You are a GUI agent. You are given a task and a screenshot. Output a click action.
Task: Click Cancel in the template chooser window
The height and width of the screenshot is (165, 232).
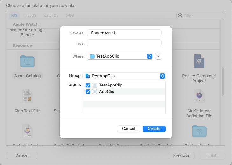[x=22, y=155]
